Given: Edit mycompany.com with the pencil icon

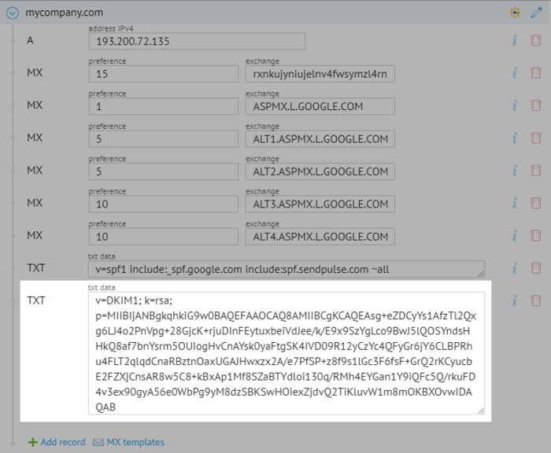Looking at the screenshot, I should (536, 13).
